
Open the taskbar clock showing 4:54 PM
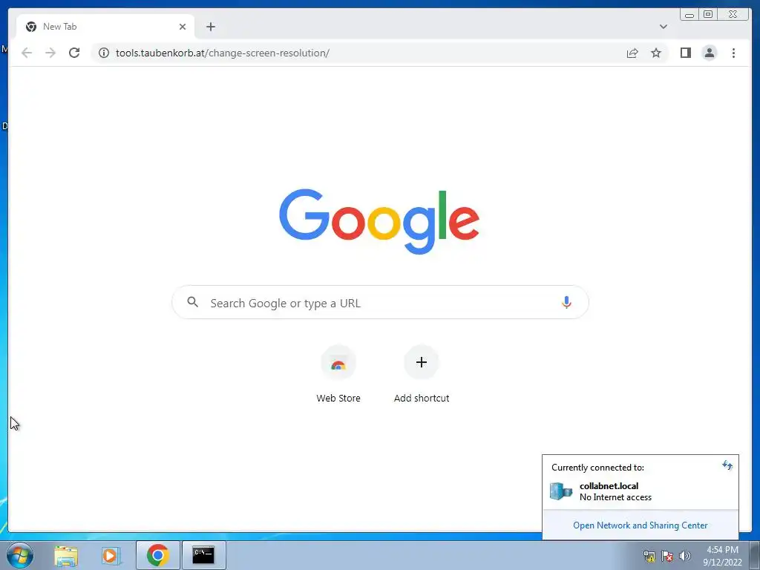tap(722, 556)
